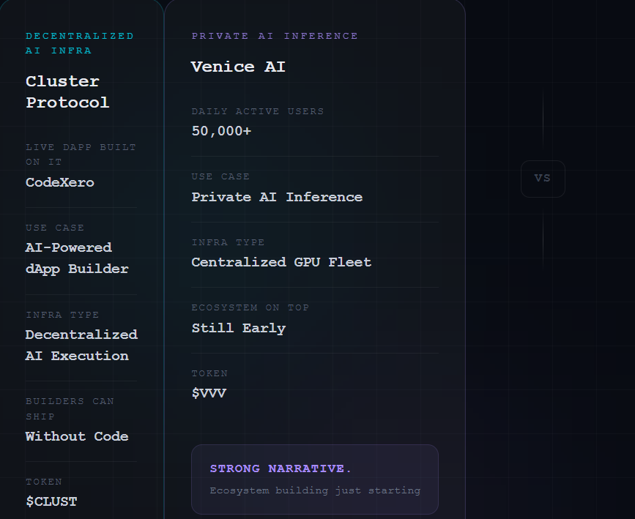This screenshot has height=519, width=635.
Task: Select 'Centralized GPU Fleet' value
Action: pyautogui.click(x=281, y=262)
